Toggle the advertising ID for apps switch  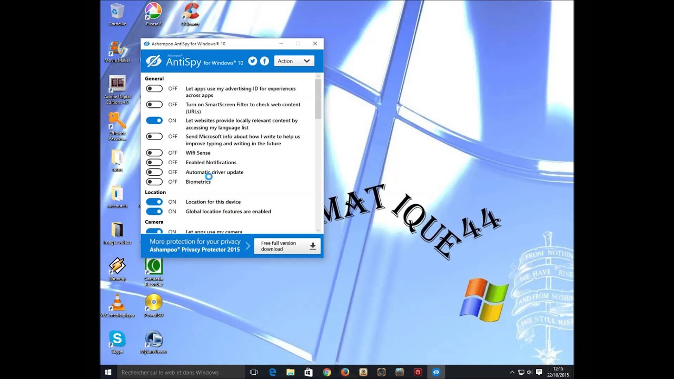click(x=154, y=88)
